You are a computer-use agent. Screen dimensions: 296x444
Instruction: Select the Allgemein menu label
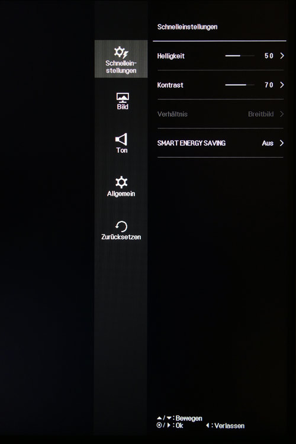pyautogui.click(x=121, y=194)
